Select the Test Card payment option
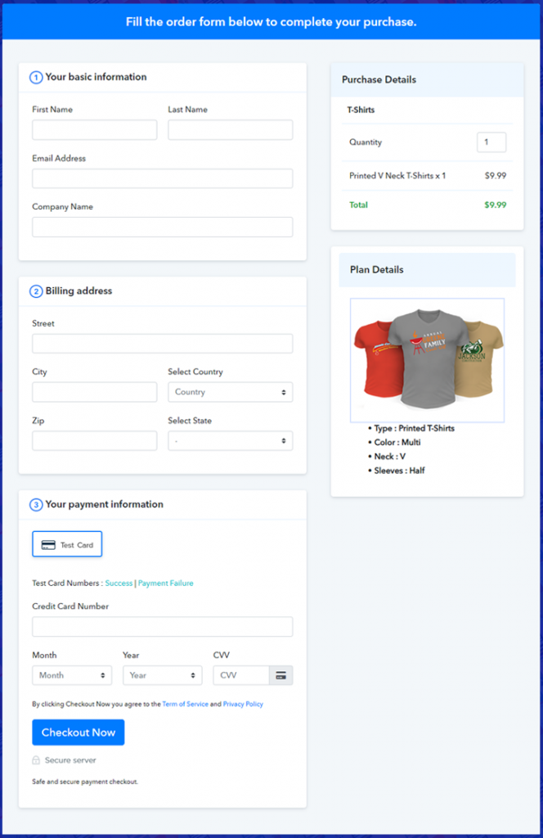The width and height of the screenshot is (543, 838). (x=67, y=545)
